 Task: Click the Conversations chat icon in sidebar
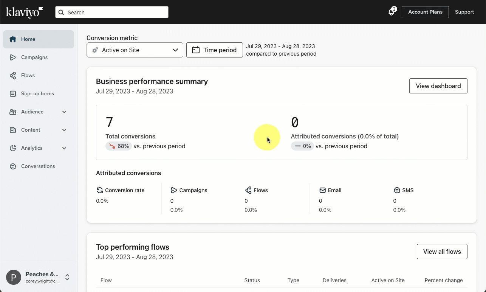[x=13, y=166]
